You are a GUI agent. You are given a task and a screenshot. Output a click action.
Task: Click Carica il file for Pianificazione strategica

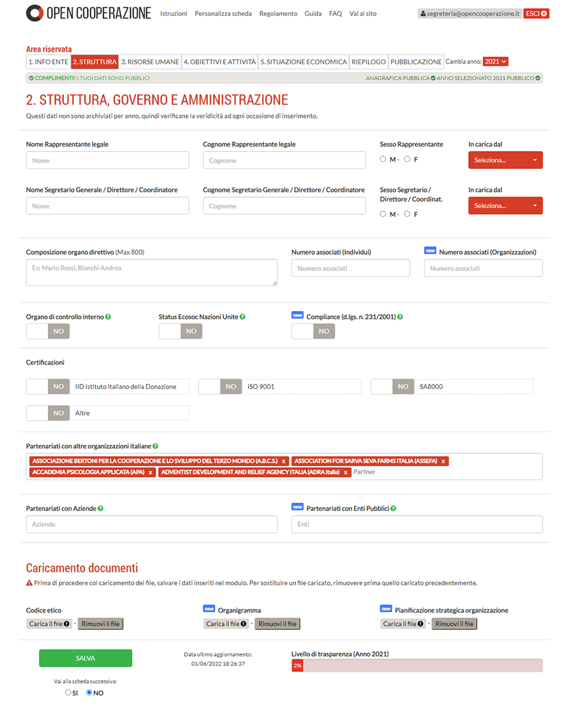(403, 623)
